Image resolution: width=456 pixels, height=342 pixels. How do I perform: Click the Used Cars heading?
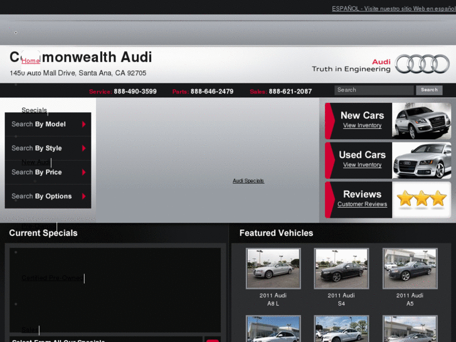[363, 154]
